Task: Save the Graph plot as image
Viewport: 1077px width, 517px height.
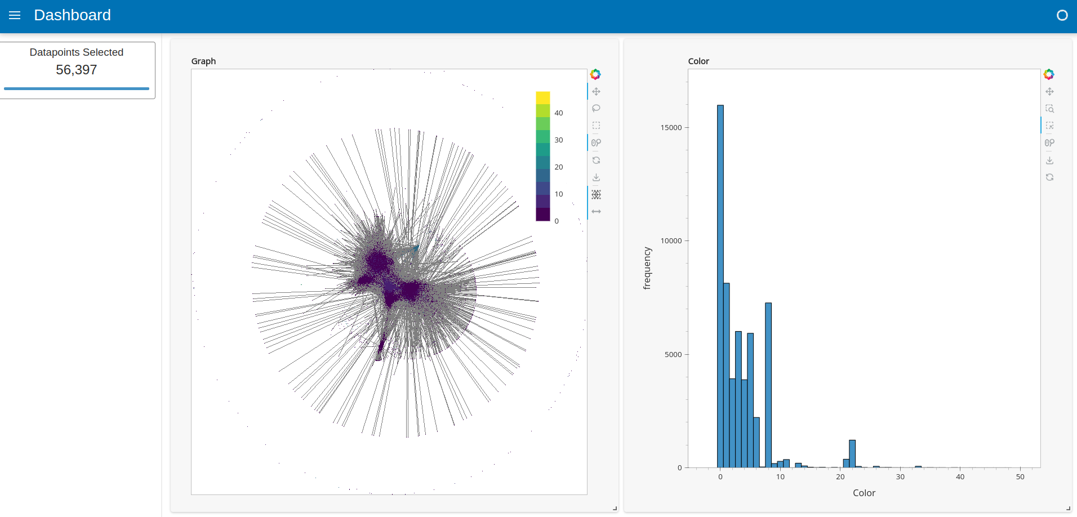Action: point(596,177)
